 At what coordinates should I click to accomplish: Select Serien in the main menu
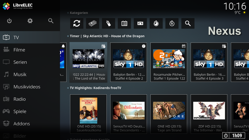(30, 62)
